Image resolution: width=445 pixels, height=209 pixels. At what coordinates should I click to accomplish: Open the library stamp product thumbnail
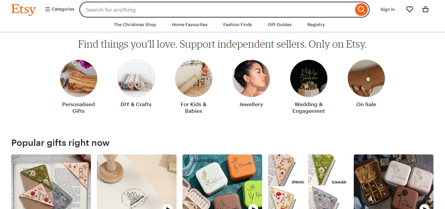[x=137, y=181]
